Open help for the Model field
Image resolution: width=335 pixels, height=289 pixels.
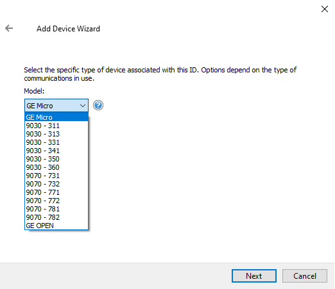(x=98, y=105)
